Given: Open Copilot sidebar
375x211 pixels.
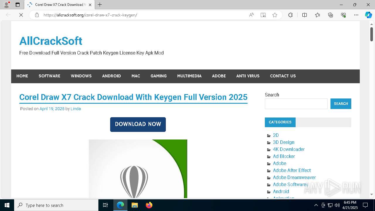Looking at the screenshot, I should click(x=368, y=15).
